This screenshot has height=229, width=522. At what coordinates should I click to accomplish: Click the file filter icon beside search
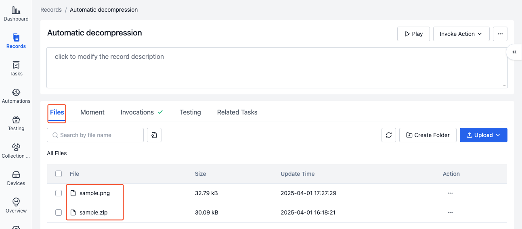(x=154, y=135)
